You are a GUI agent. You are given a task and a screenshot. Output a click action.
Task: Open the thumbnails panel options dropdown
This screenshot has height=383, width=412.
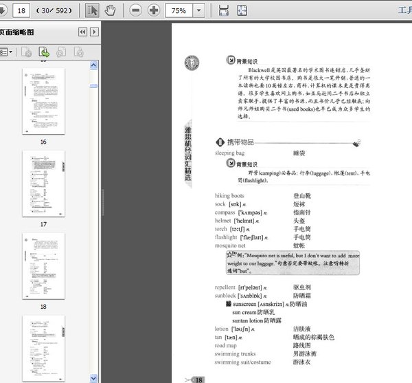click(x=5, y=52)
